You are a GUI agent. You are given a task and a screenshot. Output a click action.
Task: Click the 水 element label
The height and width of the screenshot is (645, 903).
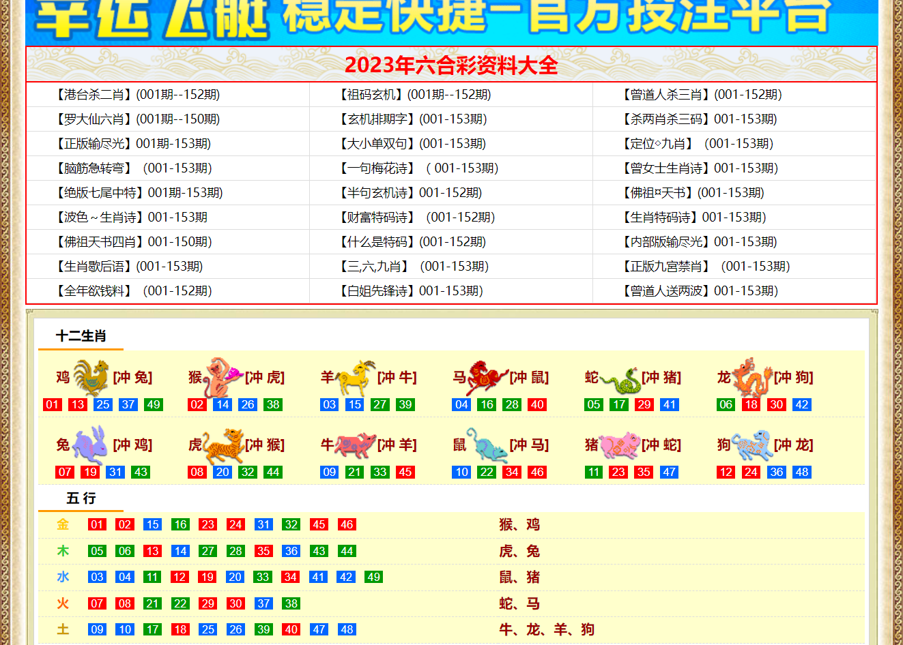pos(63,577)
